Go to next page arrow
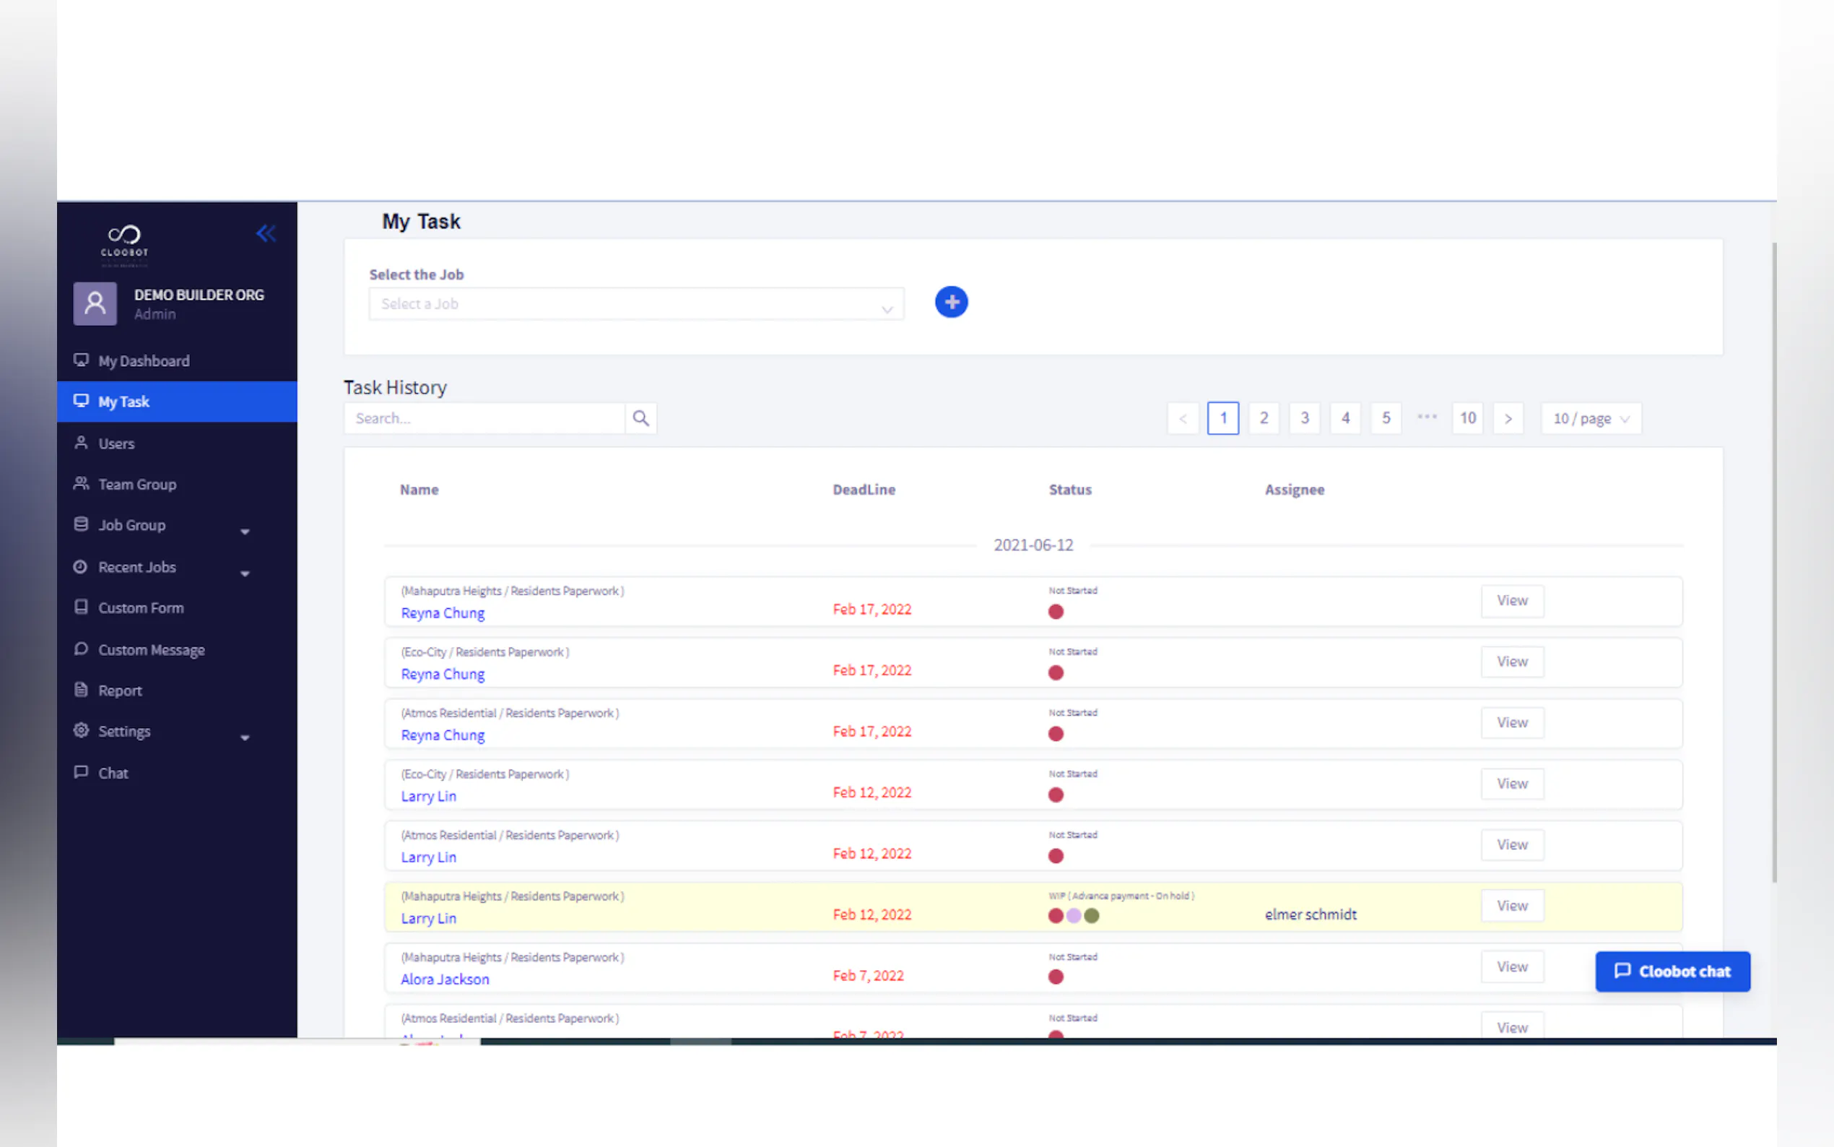1834x1147 pixels. (1507, 418)
